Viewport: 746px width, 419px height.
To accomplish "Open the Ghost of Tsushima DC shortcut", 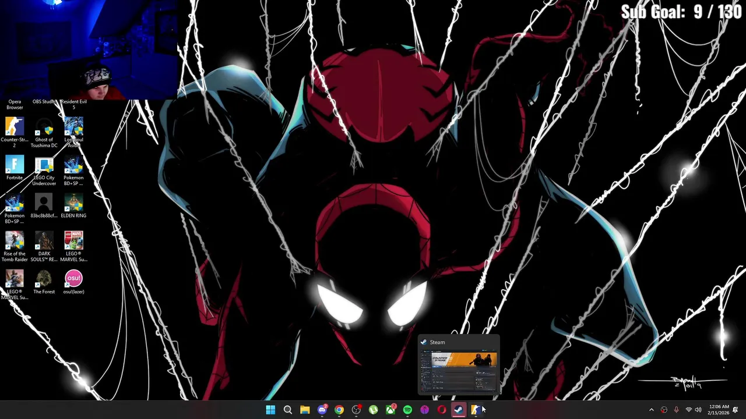I will [44, 132].
